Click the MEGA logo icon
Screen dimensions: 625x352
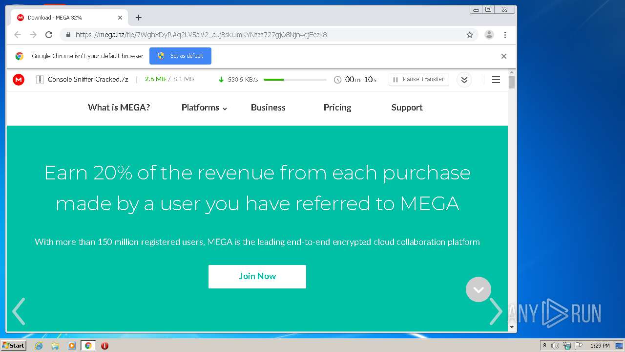tap(19, 79)
